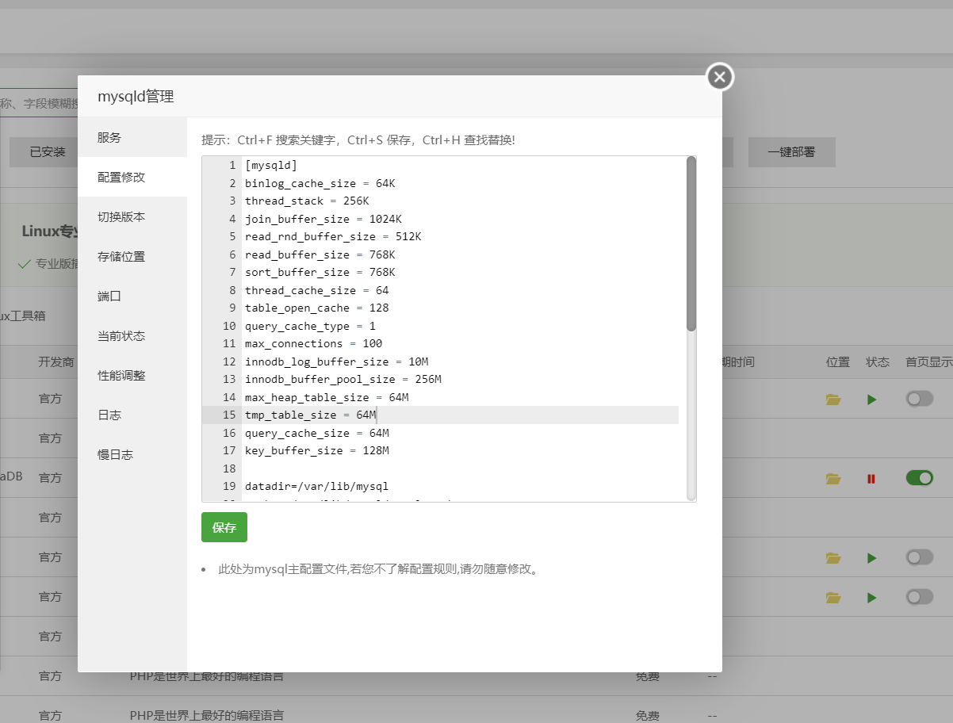Click the 一键部署 button in the background page
Viewport: 953px width, 723px height.
(x=791, y=151)
